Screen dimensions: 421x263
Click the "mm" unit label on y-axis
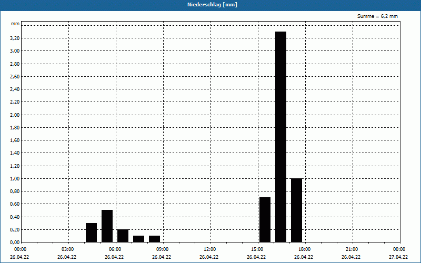(15, 24)
